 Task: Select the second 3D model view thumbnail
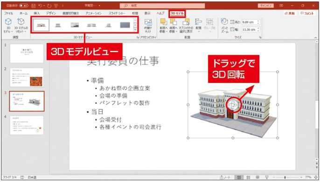[x=58, y=25]
